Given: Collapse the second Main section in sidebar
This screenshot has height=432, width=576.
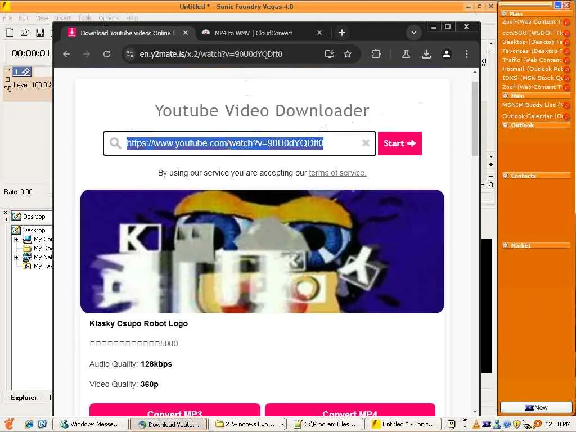Looking at the screenshot, I should coord(506,96).
